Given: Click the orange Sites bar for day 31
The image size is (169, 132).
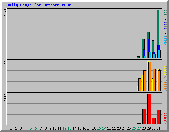Looking at the screenshot, I should [159, 81].
